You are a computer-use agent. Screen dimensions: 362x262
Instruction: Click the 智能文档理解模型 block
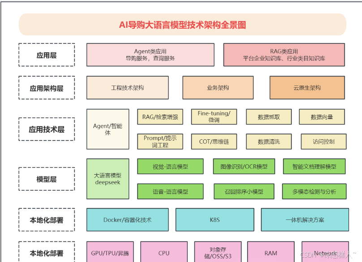tap(314, 166)
